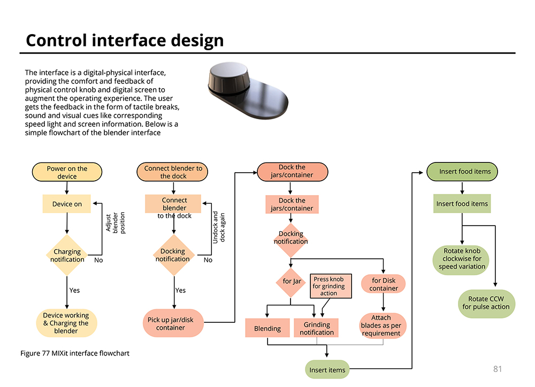535x387 pixels.
Task: Select the yellow 'Device on' box
Action: [x=67, y=204]
